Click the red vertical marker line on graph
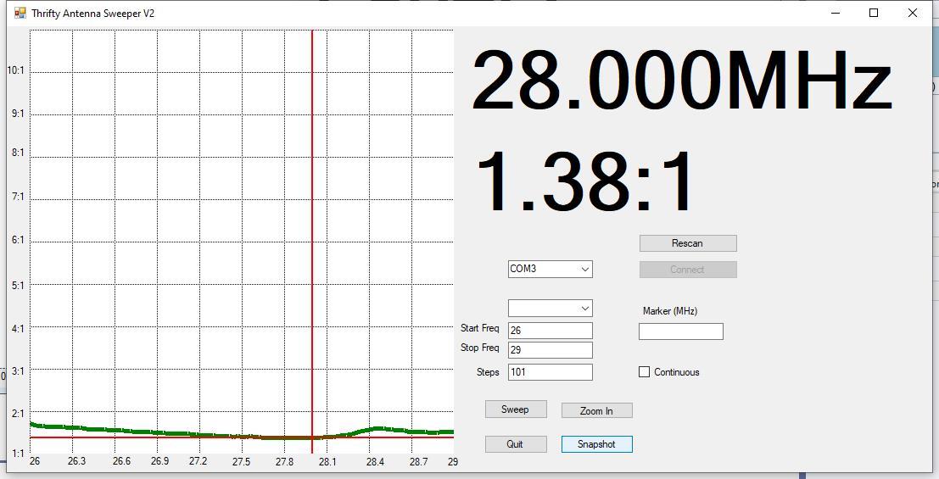 pyautogui.click(x=312, y=239)
